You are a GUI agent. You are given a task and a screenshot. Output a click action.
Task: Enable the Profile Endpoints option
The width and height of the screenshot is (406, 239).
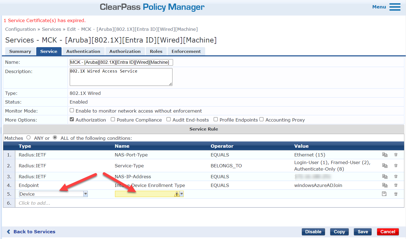pyautogui.click(x=216, y=119)
